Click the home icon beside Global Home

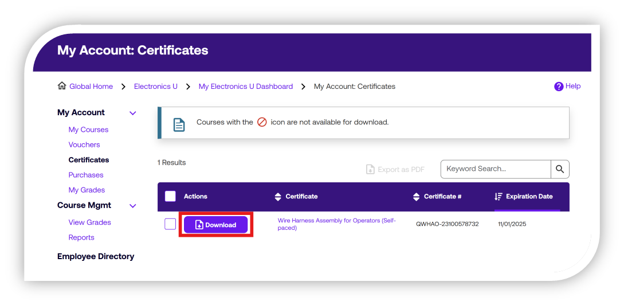tap(62, 86)
